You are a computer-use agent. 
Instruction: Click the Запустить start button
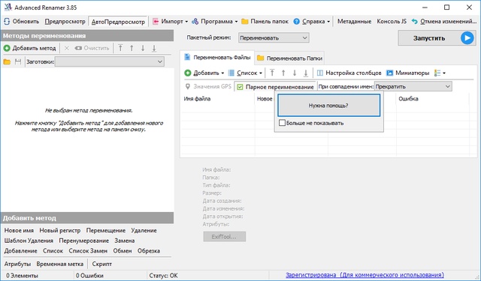point(437,38)
